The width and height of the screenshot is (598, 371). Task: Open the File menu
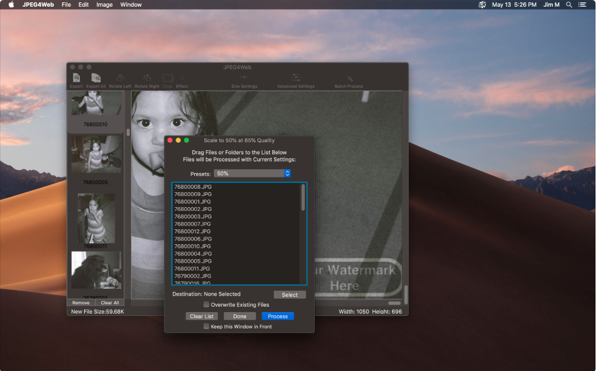point(66,4)
